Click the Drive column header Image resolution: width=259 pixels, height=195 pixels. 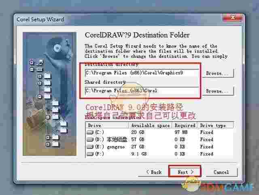pyautogui.click(x=107, y=125)
